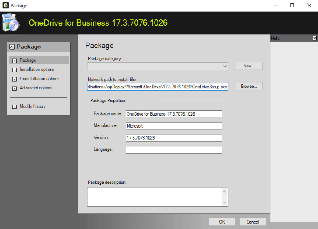Screen dimensions: 318x229
Task: Click bullet icon beside Installation options
Action: click(x=15, y=70)
